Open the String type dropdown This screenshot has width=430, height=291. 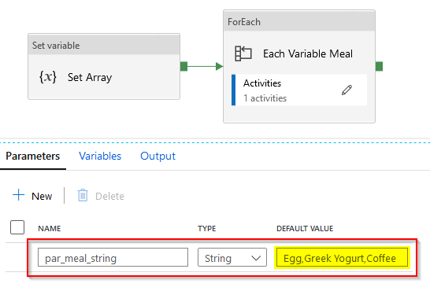232,257
